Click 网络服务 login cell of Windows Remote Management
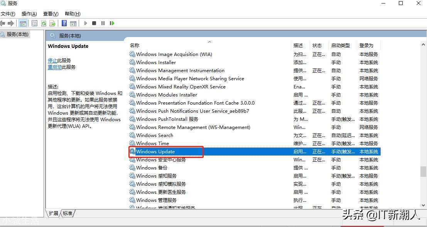The height and width of the screenshot is (227, 427). [x=369, y=127]
